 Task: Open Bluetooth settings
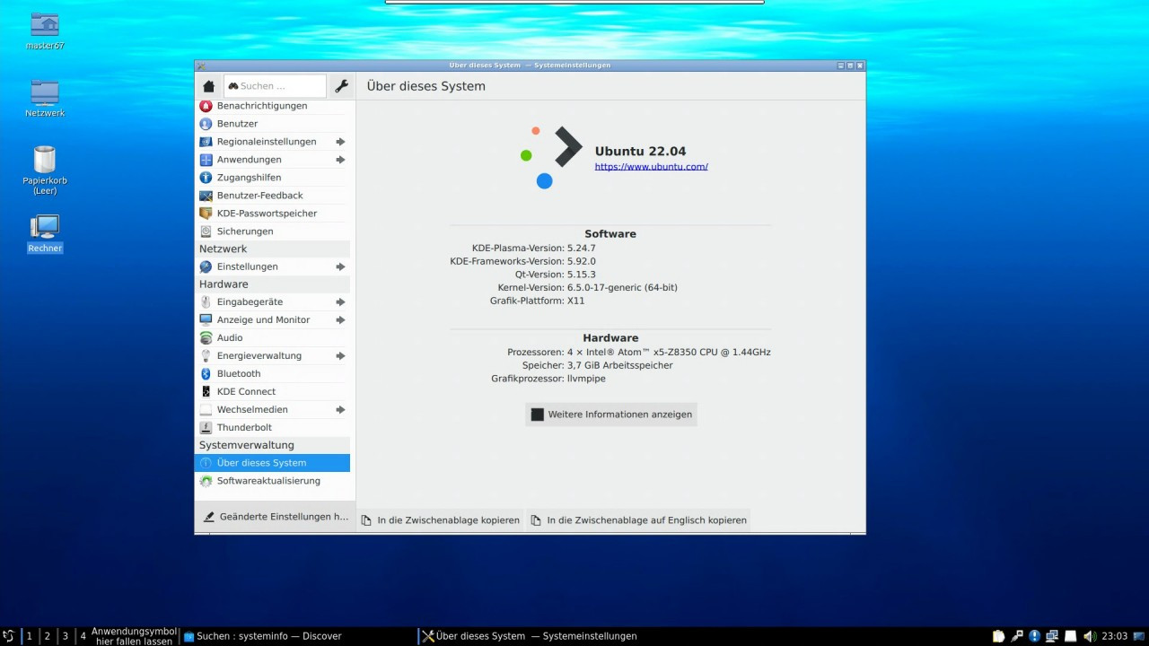tap(272, 374)
